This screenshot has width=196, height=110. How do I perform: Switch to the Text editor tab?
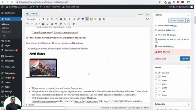click(147, 14)
